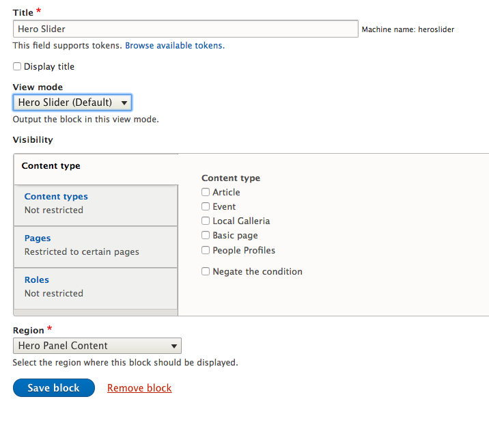This screenshot has width=489, height=425.
Task: Switch to the Content types vertical tab
Action: pyautogui.click(x=56, y=197)
